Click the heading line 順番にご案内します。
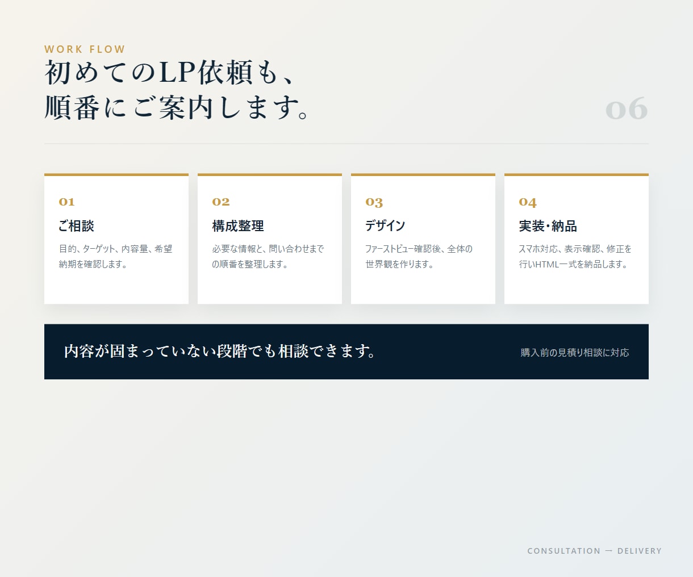693x577 pixels. (x=177, y=108)
